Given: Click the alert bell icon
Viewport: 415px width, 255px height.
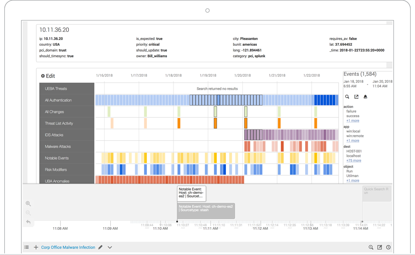Looking at the screenshot, I should 365,97.
